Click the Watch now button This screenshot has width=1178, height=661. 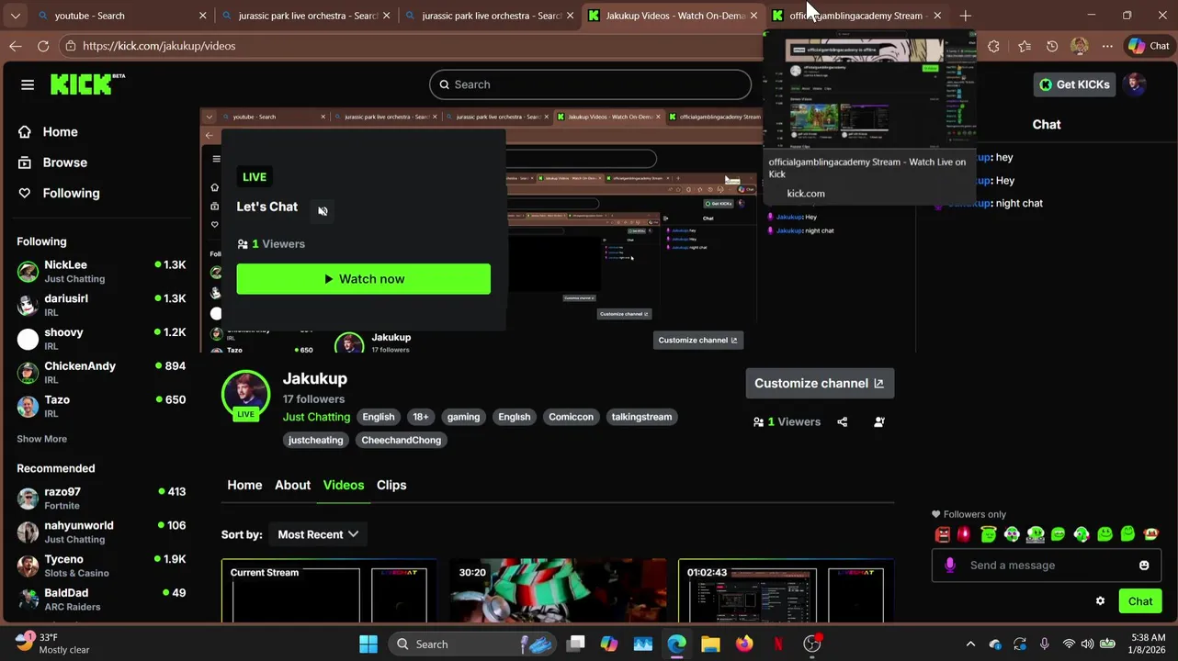tap(363, 279)
